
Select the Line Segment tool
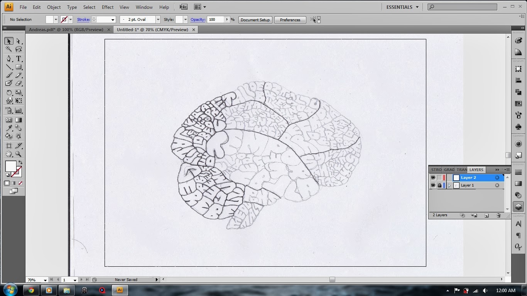coord(9,67)
